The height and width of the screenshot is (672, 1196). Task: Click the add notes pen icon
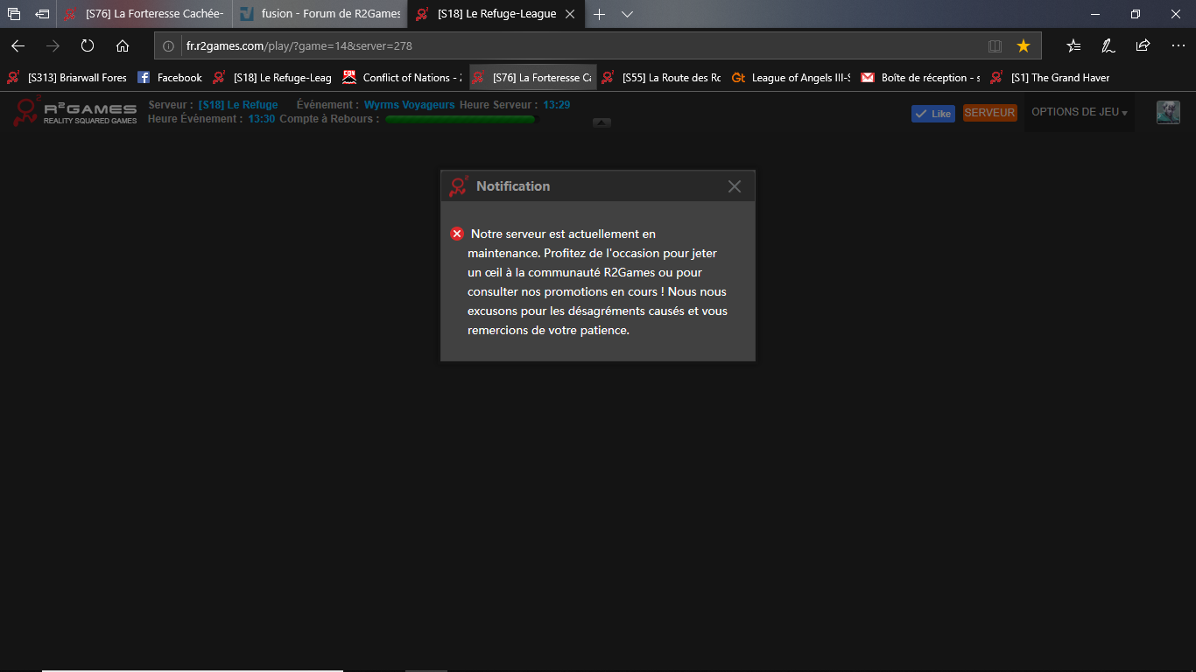coord(1108,45)
